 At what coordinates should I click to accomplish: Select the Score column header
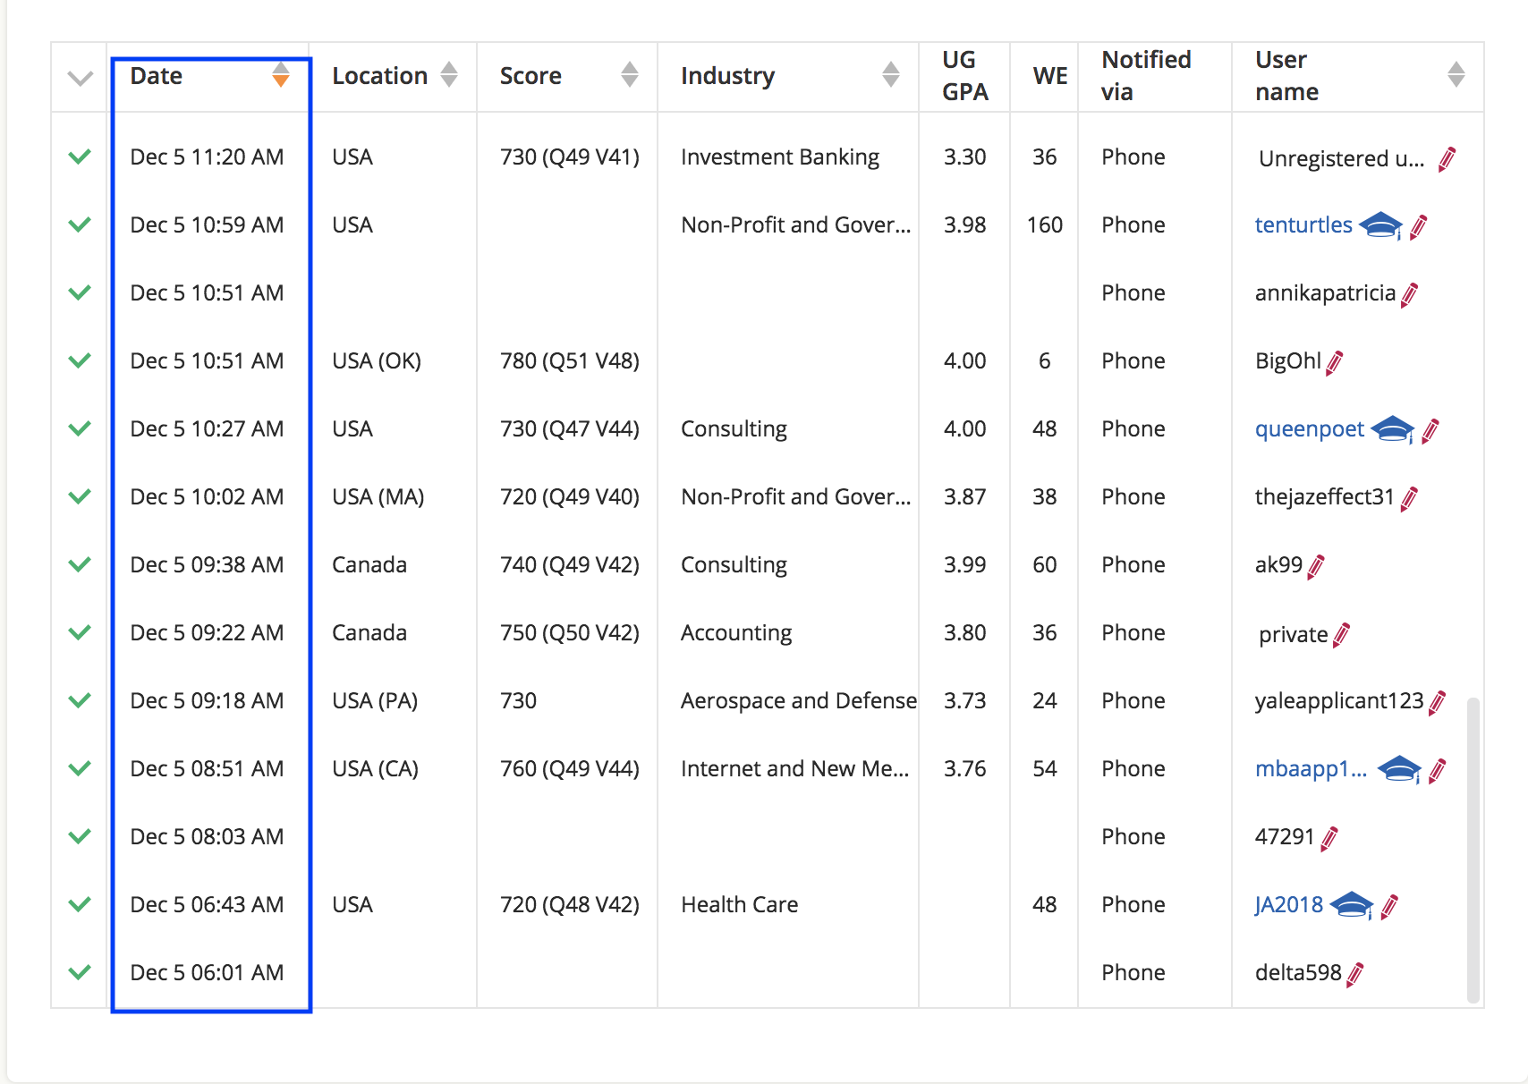pos(531,76)
